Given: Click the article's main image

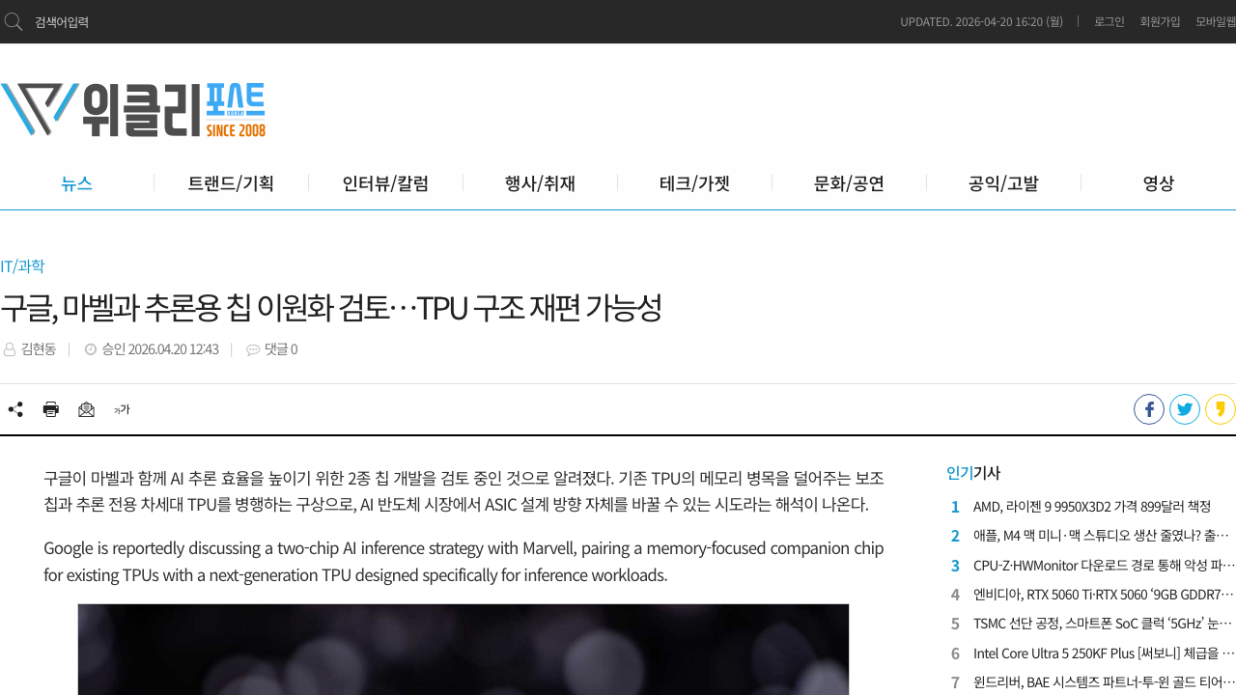Looking at the screenshot, I should click(463, 650).
